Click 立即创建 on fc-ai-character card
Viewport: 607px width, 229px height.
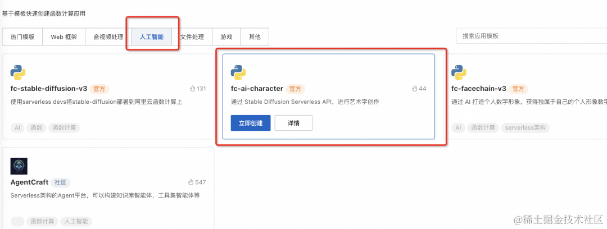[251, 123]
